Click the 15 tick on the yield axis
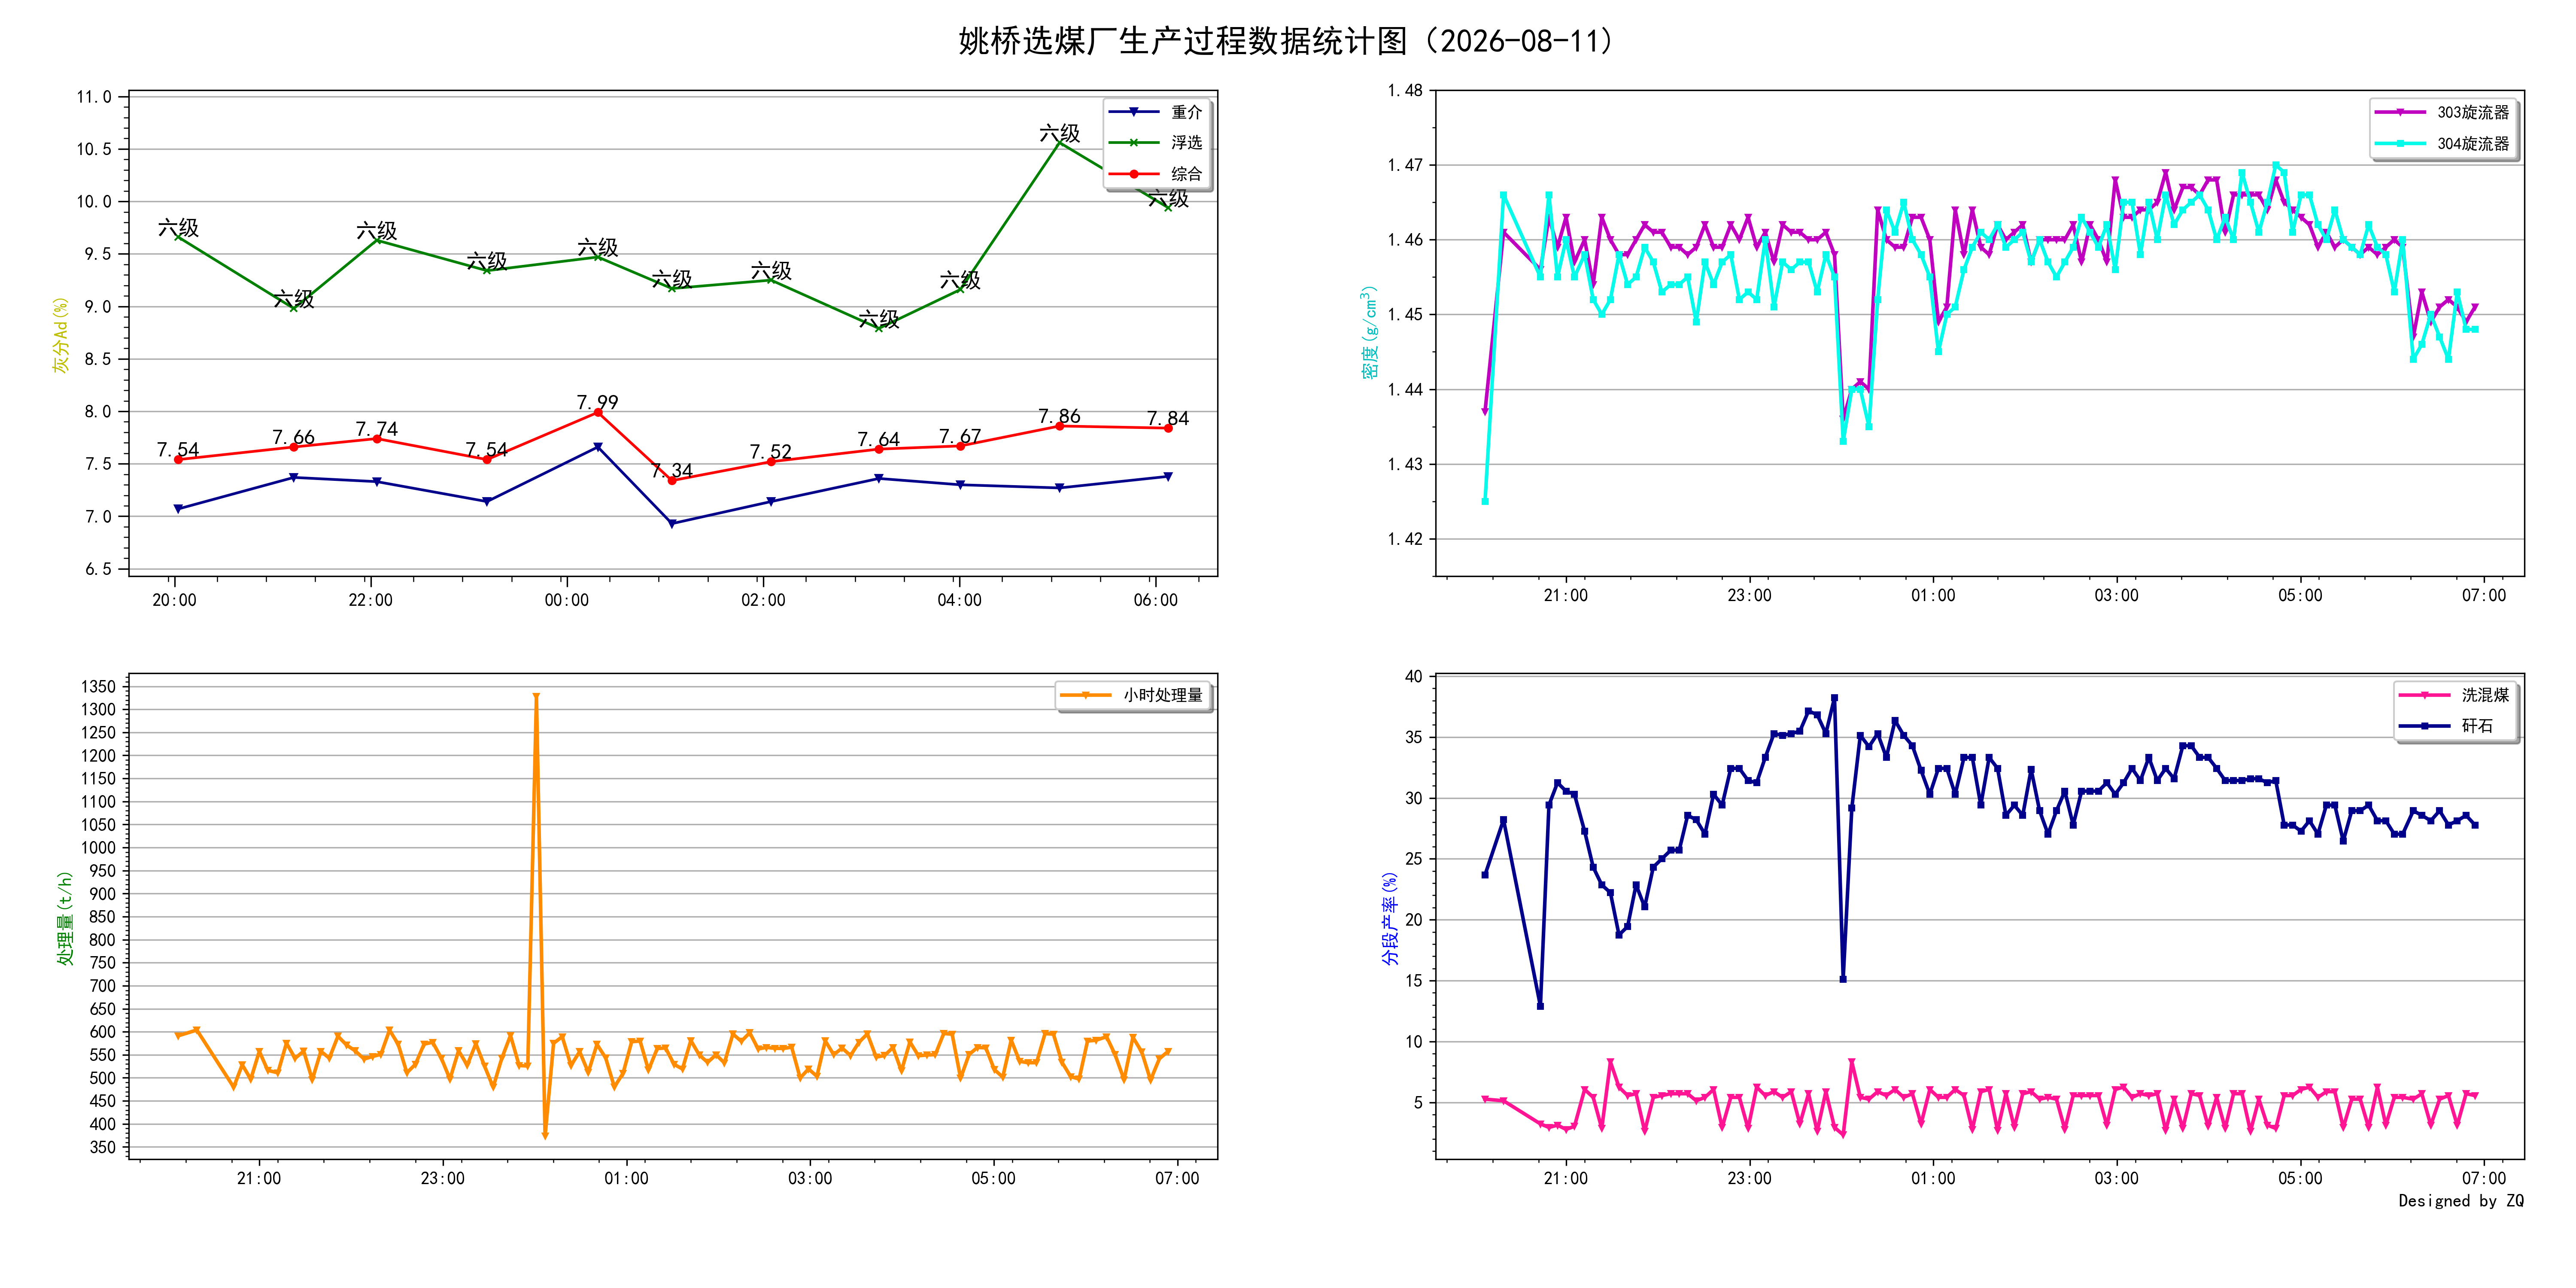 pos(1413,980)
